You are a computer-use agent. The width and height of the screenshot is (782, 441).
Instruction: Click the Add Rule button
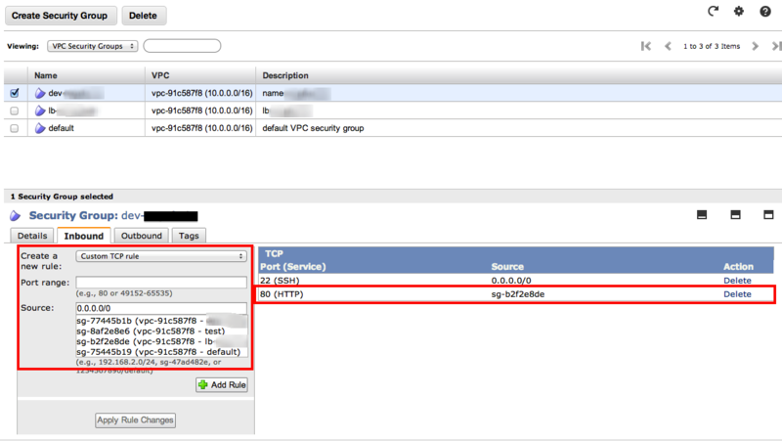pyautogui.click(x=222, y=384)
